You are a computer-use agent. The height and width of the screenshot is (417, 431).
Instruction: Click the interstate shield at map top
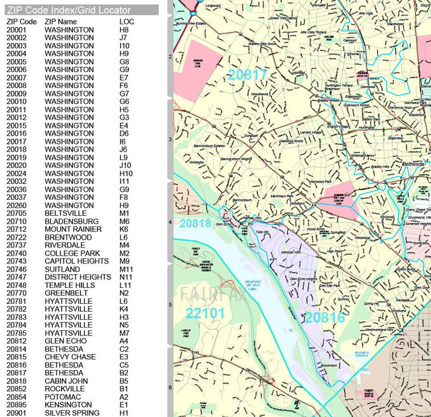coord(192,11)
